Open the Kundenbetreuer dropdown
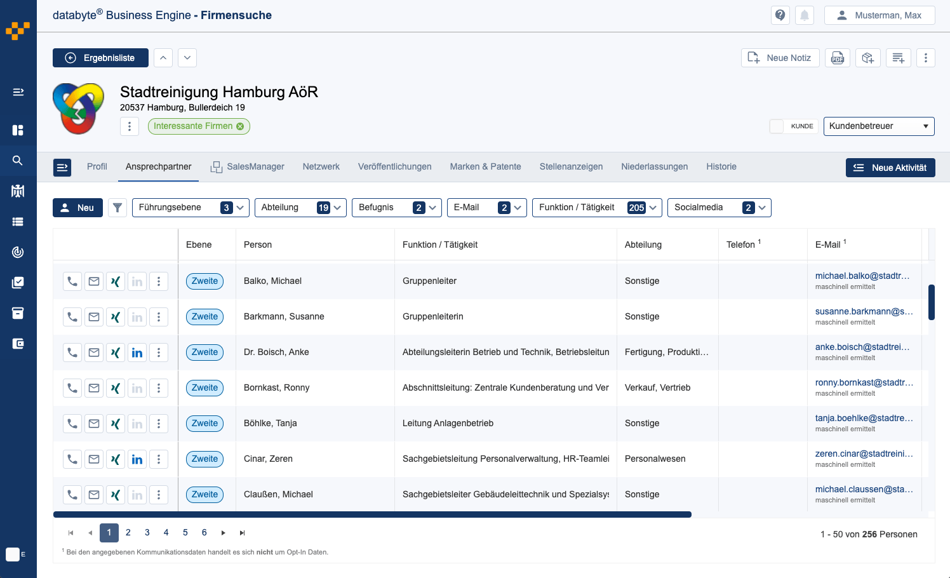This screenshot has width=950, height=578. pyautogui.click(x=878, y=126)
